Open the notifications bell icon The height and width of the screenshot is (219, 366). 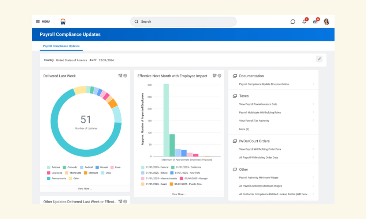pos(304,22)
